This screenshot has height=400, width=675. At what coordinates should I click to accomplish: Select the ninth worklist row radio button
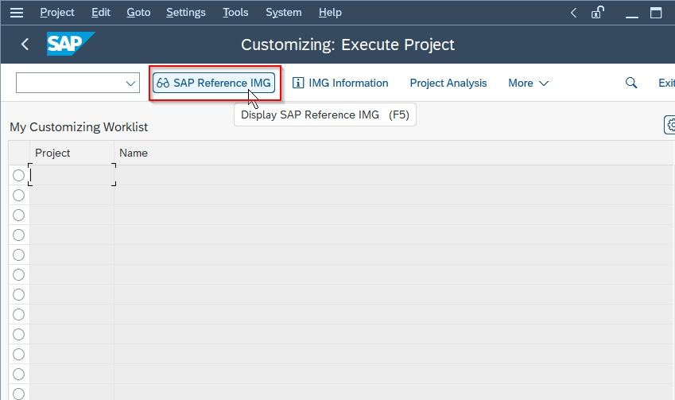click(18, 334)
